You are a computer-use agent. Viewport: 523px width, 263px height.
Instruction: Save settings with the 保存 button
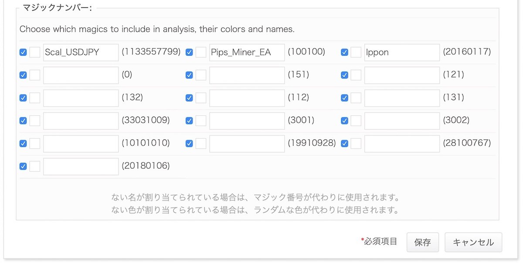423,243
